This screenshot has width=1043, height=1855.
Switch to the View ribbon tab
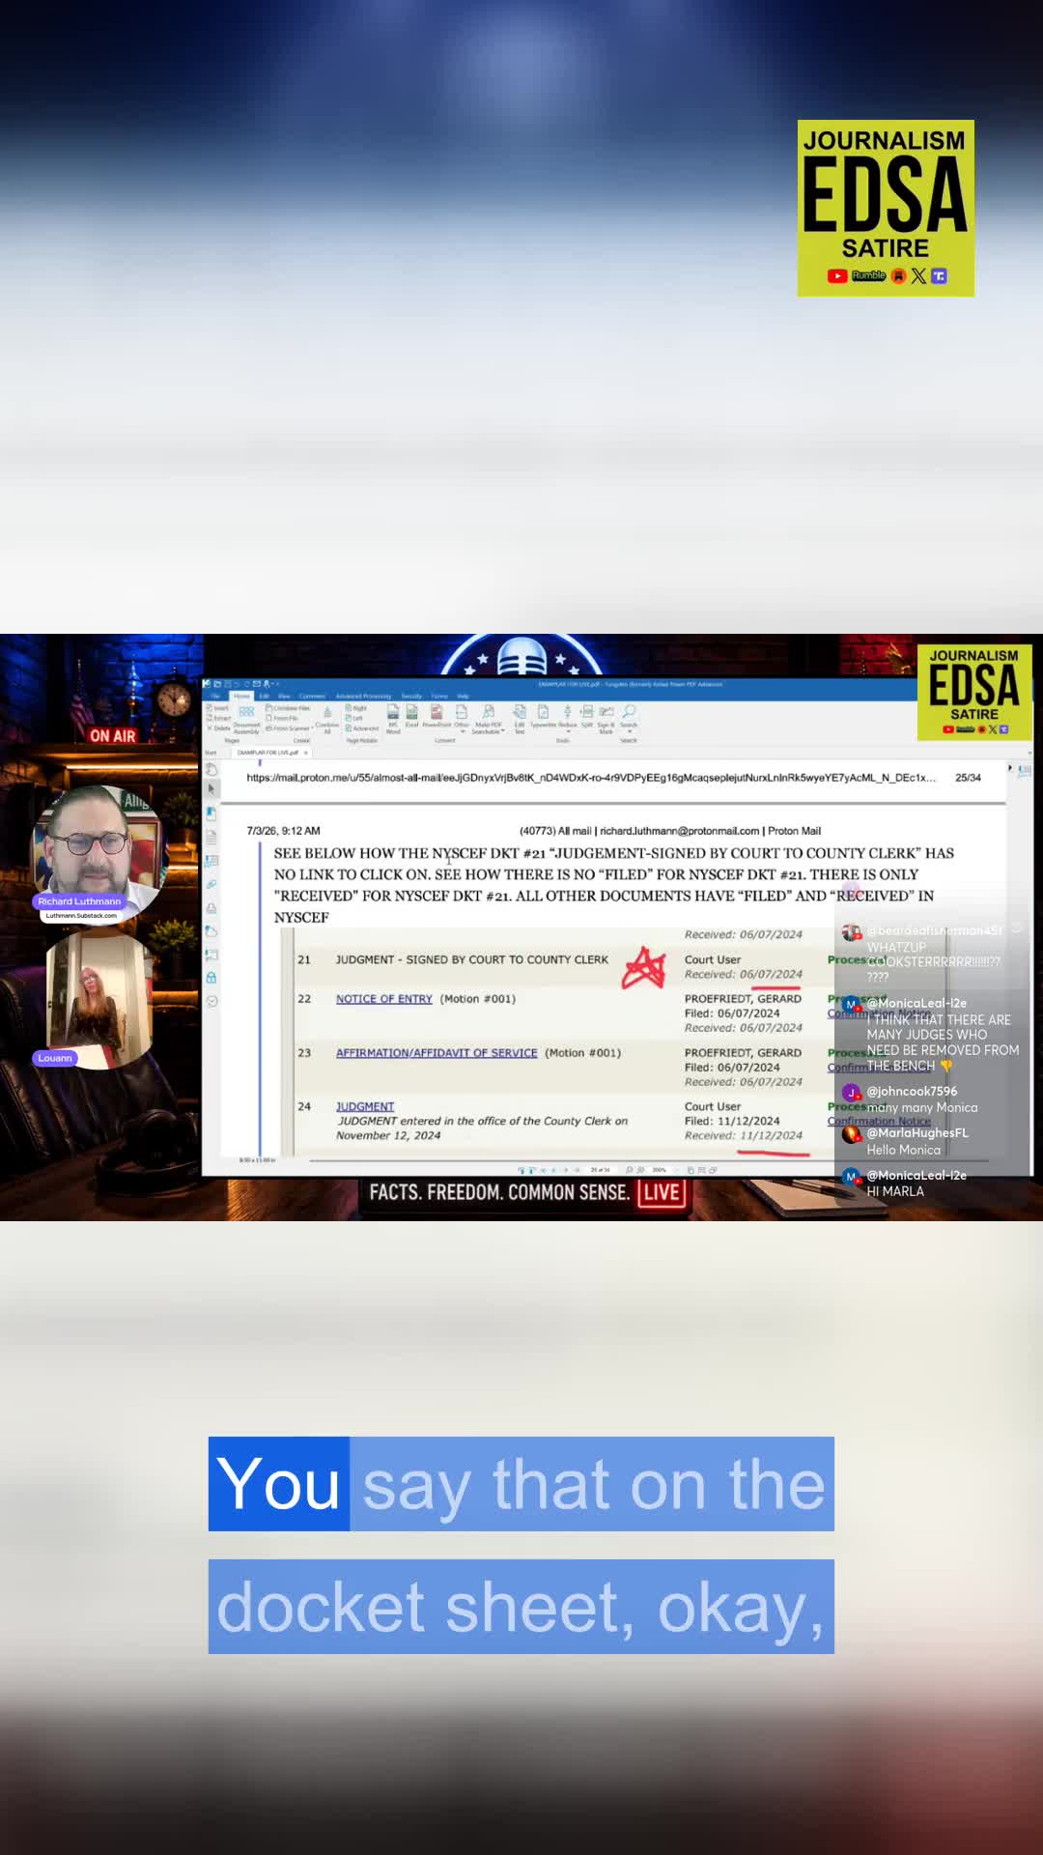point(284,696)
